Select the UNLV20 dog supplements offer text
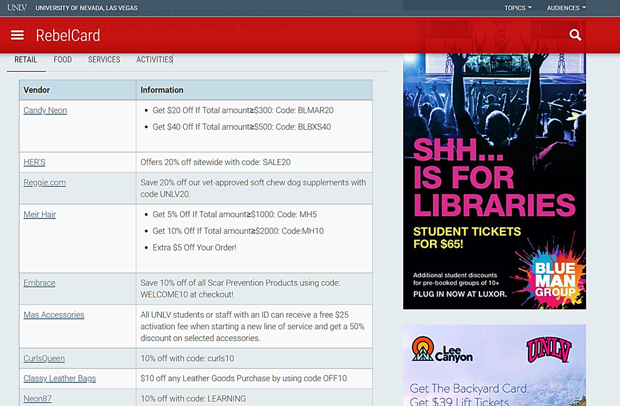Screen dimensions: 620x406 (253, 189)
